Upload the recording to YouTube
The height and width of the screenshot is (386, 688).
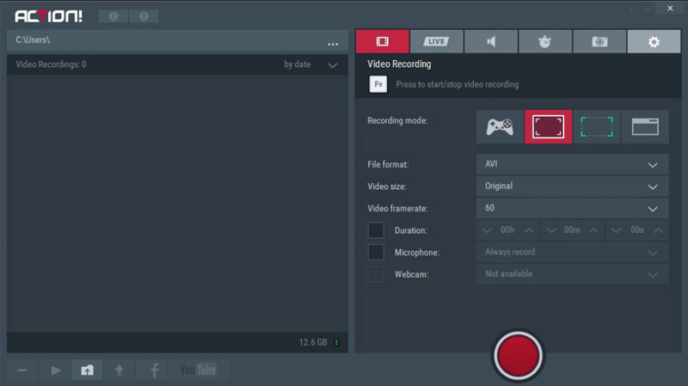click(x=199, y=370)
